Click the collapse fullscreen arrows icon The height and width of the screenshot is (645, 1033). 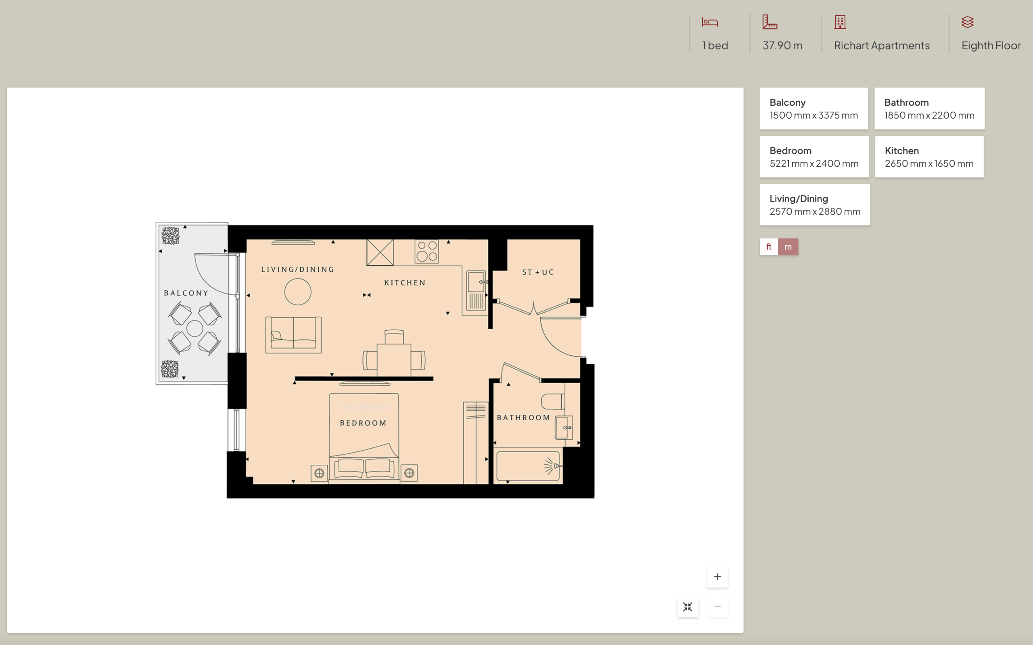687,607
